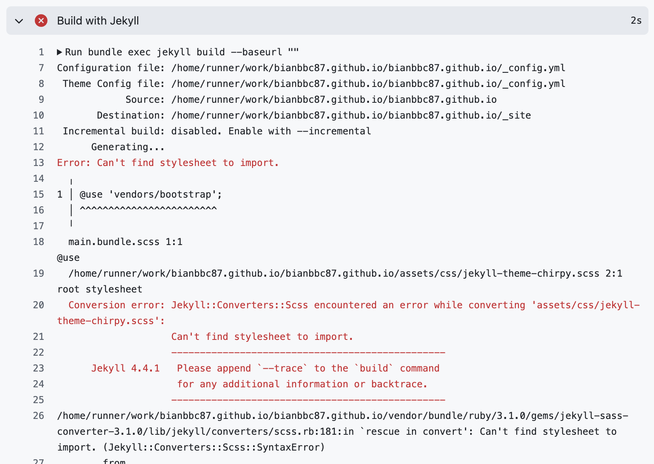Click the "Build with Jekyll" step title

click(x=98, y=21)
